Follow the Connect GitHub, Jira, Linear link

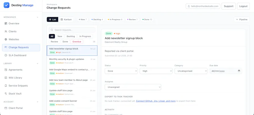point(156,101)
